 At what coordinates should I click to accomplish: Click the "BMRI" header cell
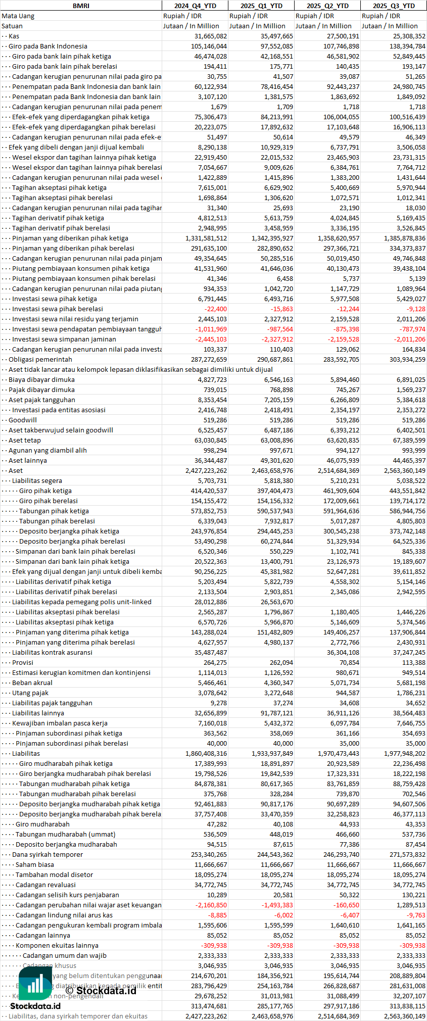81,6
